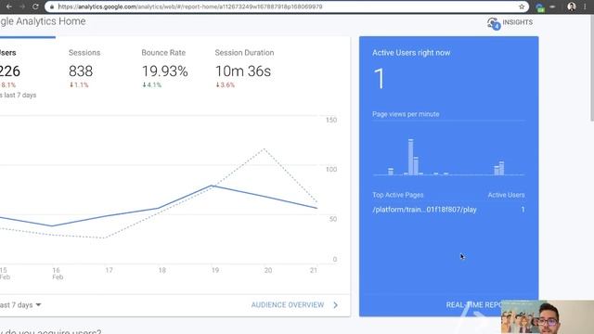The width and height of the screenshot is (594, 334).
Task: Click the address bar URL field
Action: pyautogui.click(x=287, y=6)
